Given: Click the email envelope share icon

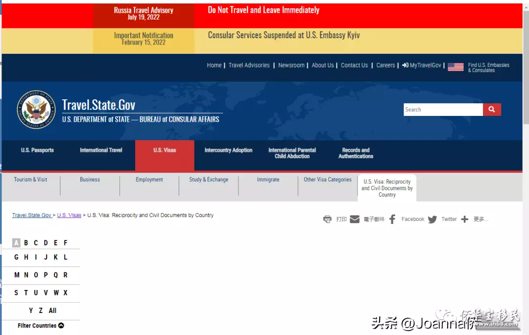Looking at the screenshot, I should pyautogui.click(x=355, y=219).
